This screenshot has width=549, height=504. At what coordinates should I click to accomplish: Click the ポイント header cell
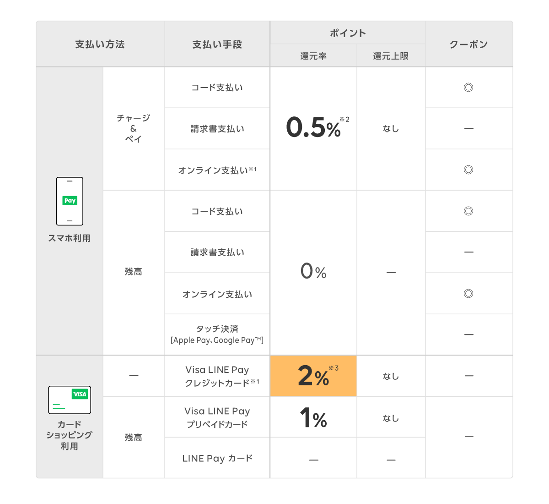click(348, 33)
